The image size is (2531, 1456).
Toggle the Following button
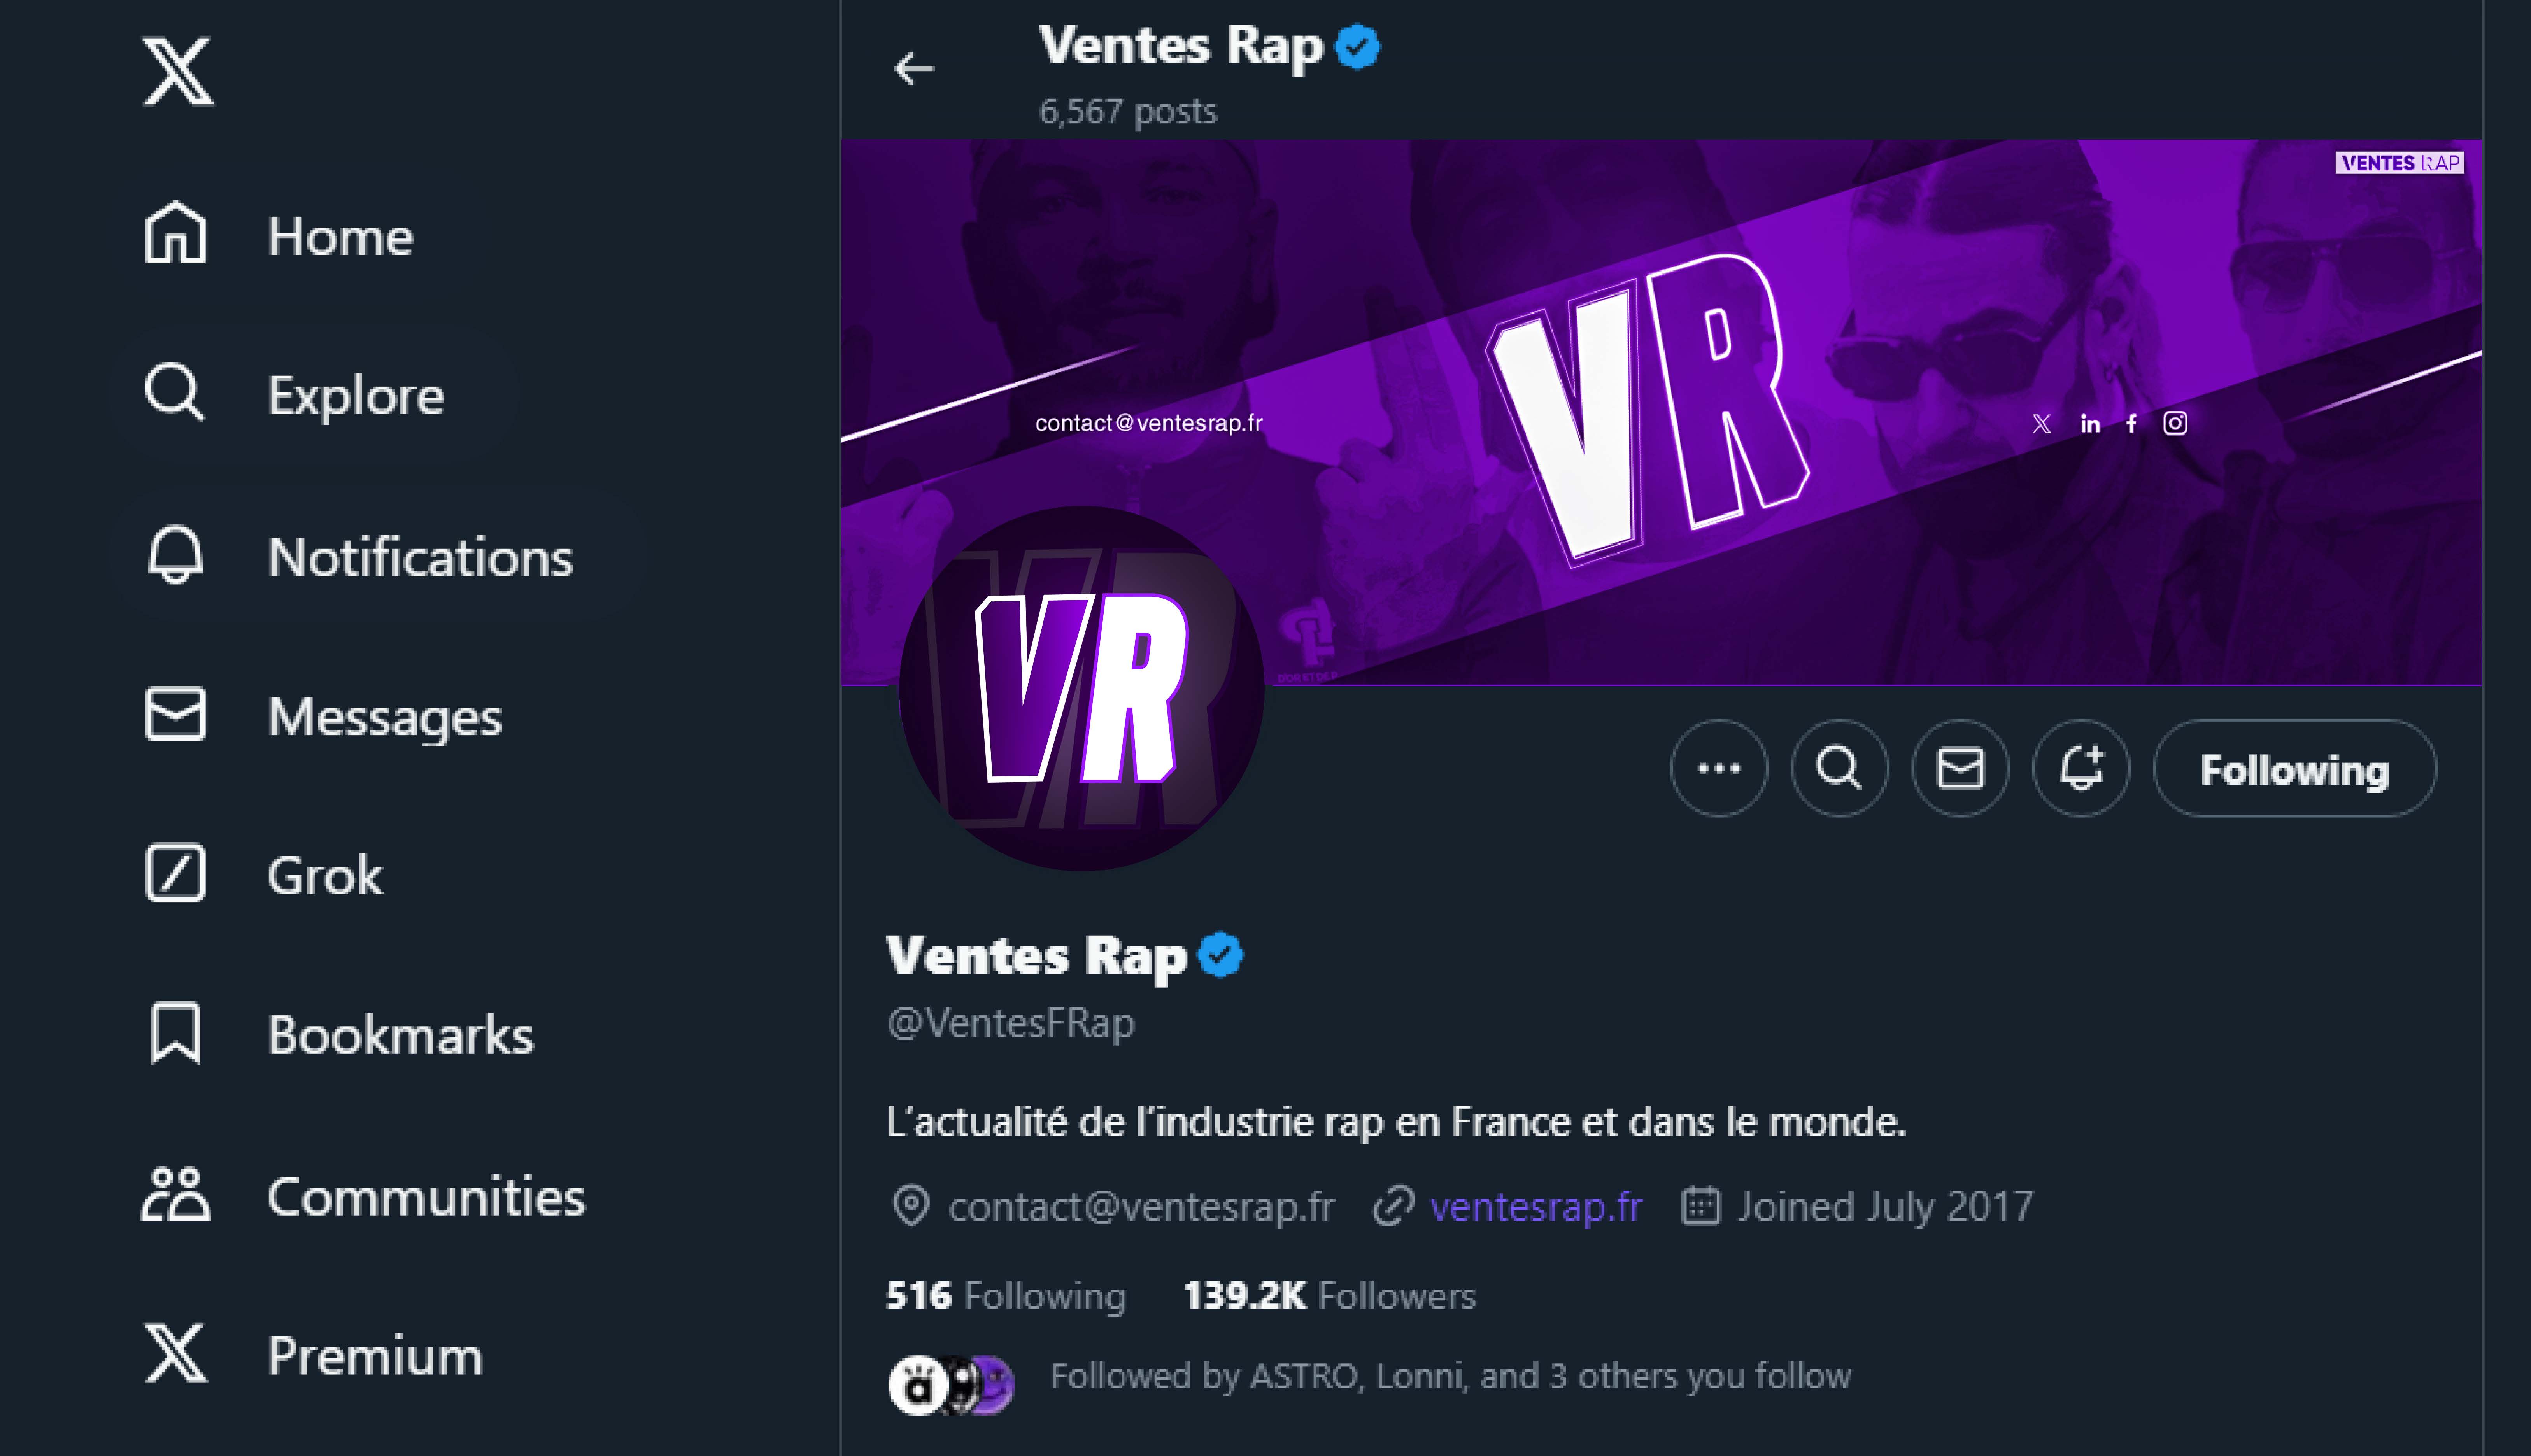click(x=2294, y=769)
